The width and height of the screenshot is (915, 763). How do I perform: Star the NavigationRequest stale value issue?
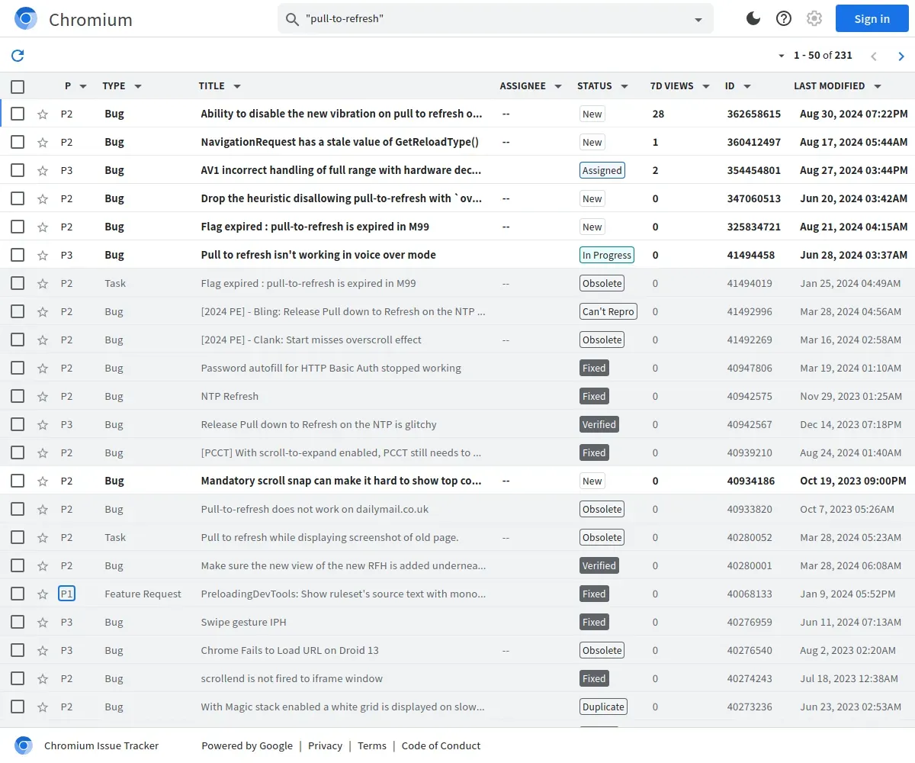click(x=43, y=143)
